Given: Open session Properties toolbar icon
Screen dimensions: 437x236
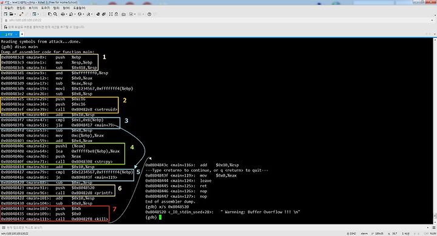Looking at the screenshot, I should click(x=34, y=14).
